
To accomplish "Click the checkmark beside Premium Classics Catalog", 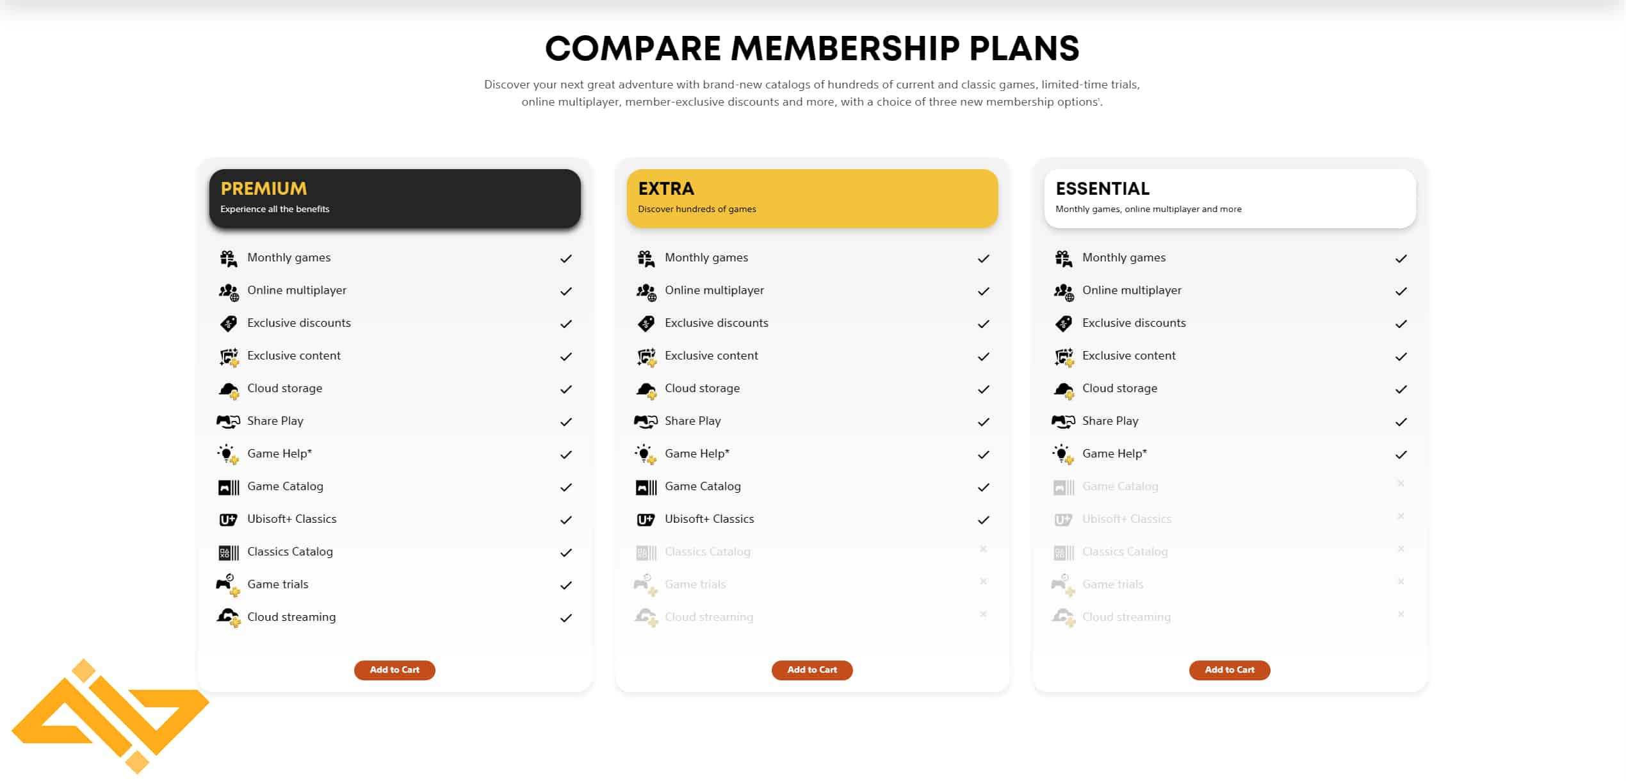I will (565, 552).
